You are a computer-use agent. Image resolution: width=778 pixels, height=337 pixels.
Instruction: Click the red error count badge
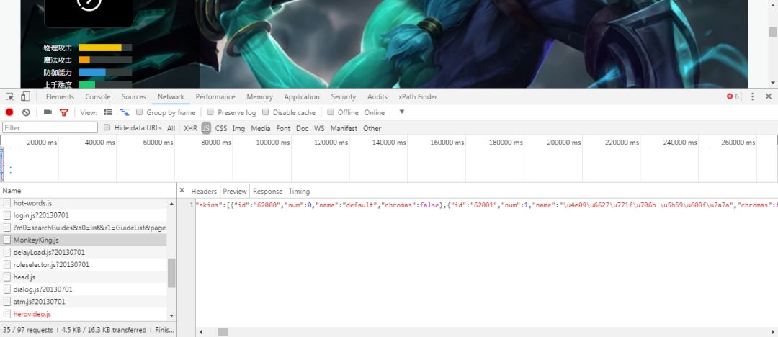[733, 96]
